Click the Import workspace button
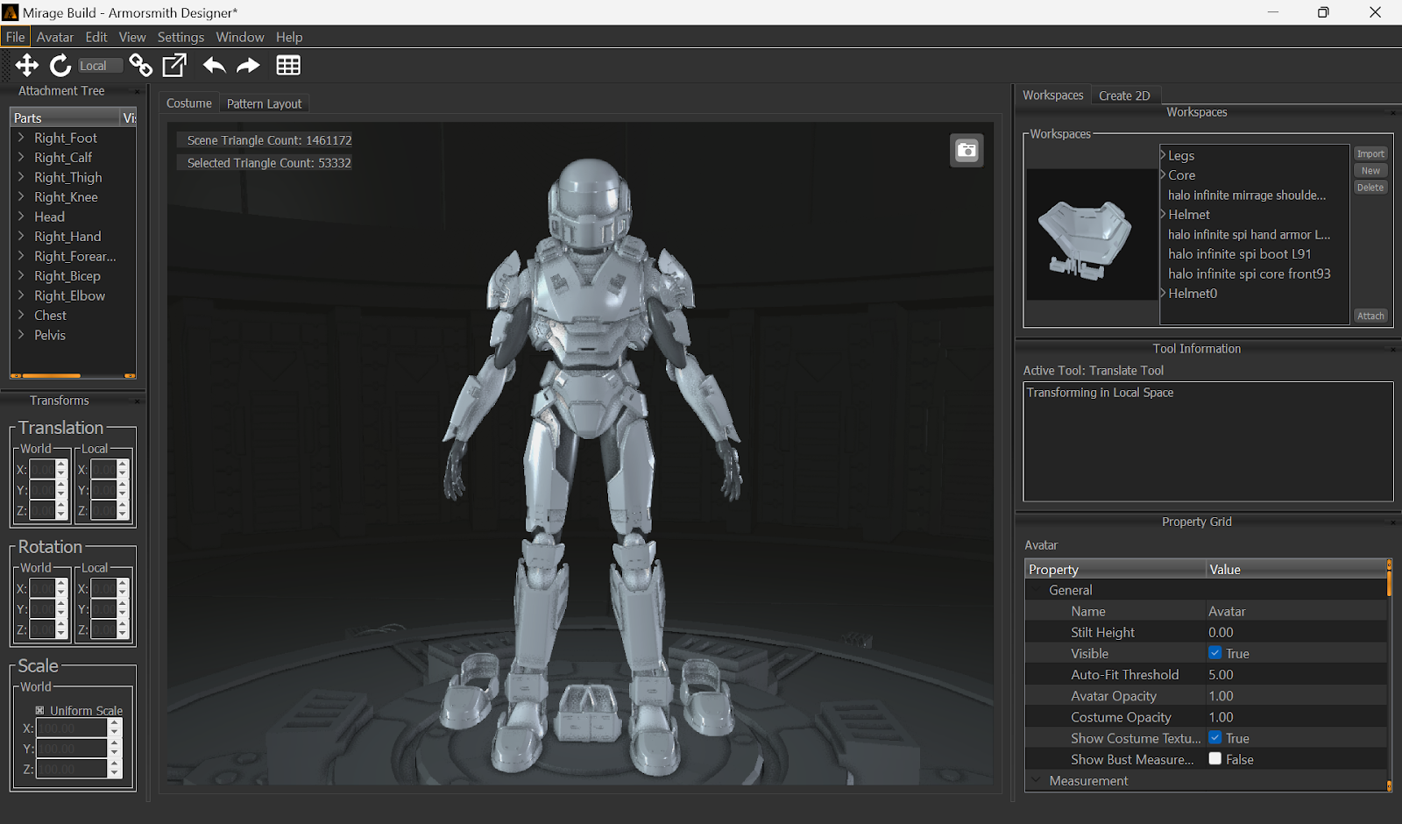The height and width of the screenshot is (824, 1402). [x=1370, y=153]
